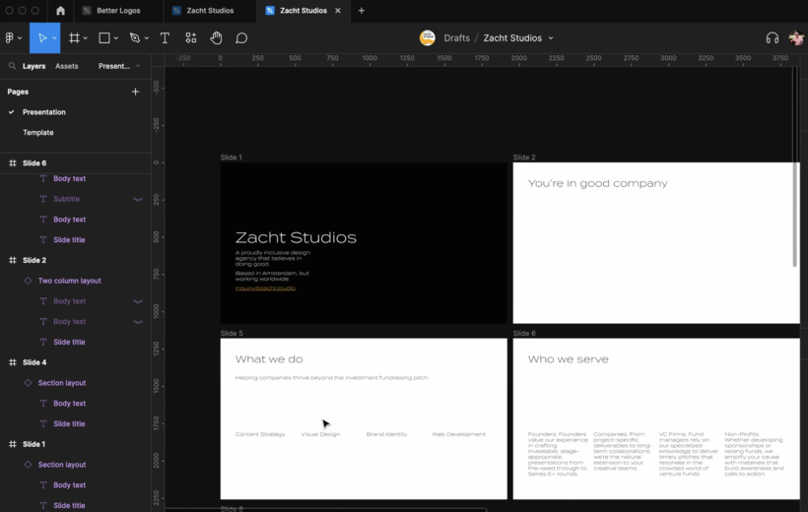
Task: Click 'You're in good company' text
Action: coord(598,183)
